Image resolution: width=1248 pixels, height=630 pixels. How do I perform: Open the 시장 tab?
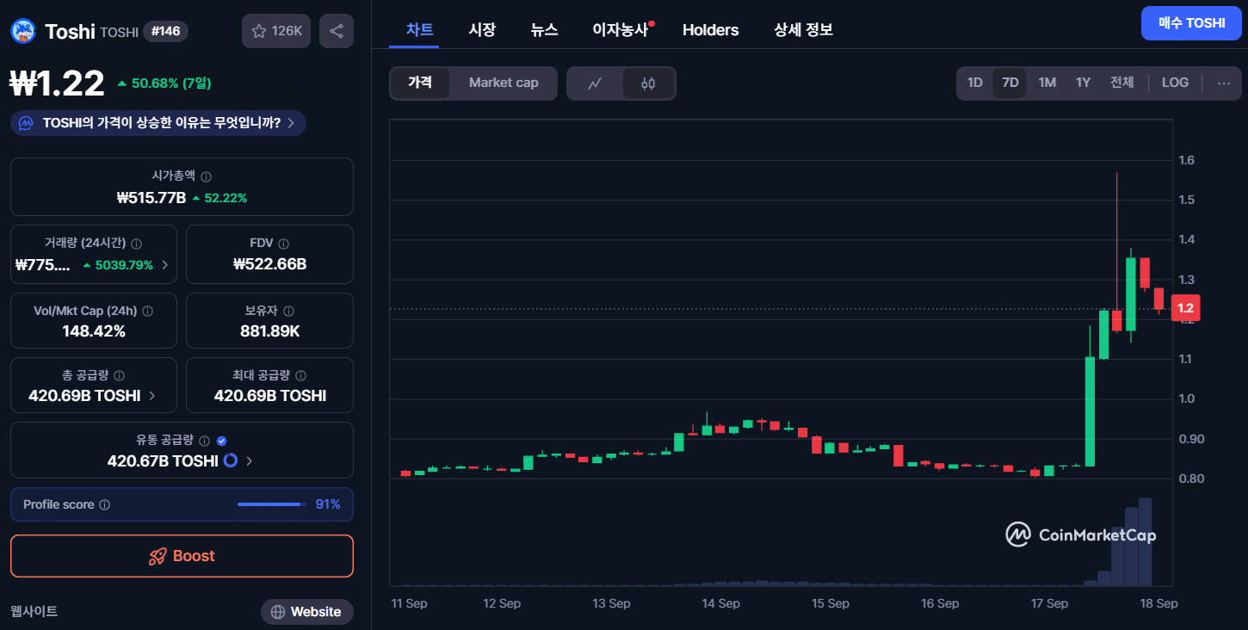482,30
